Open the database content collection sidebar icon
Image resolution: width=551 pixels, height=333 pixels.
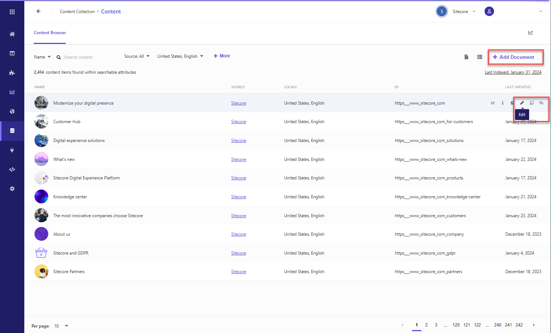pyautogui.click(x=12, y=131)
